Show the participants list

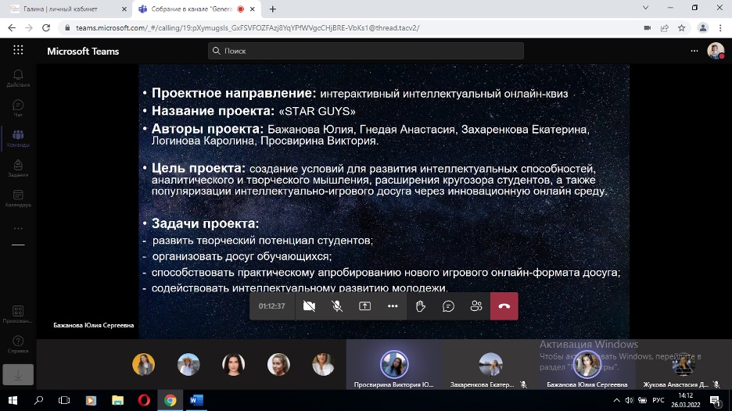coord(476,306)
